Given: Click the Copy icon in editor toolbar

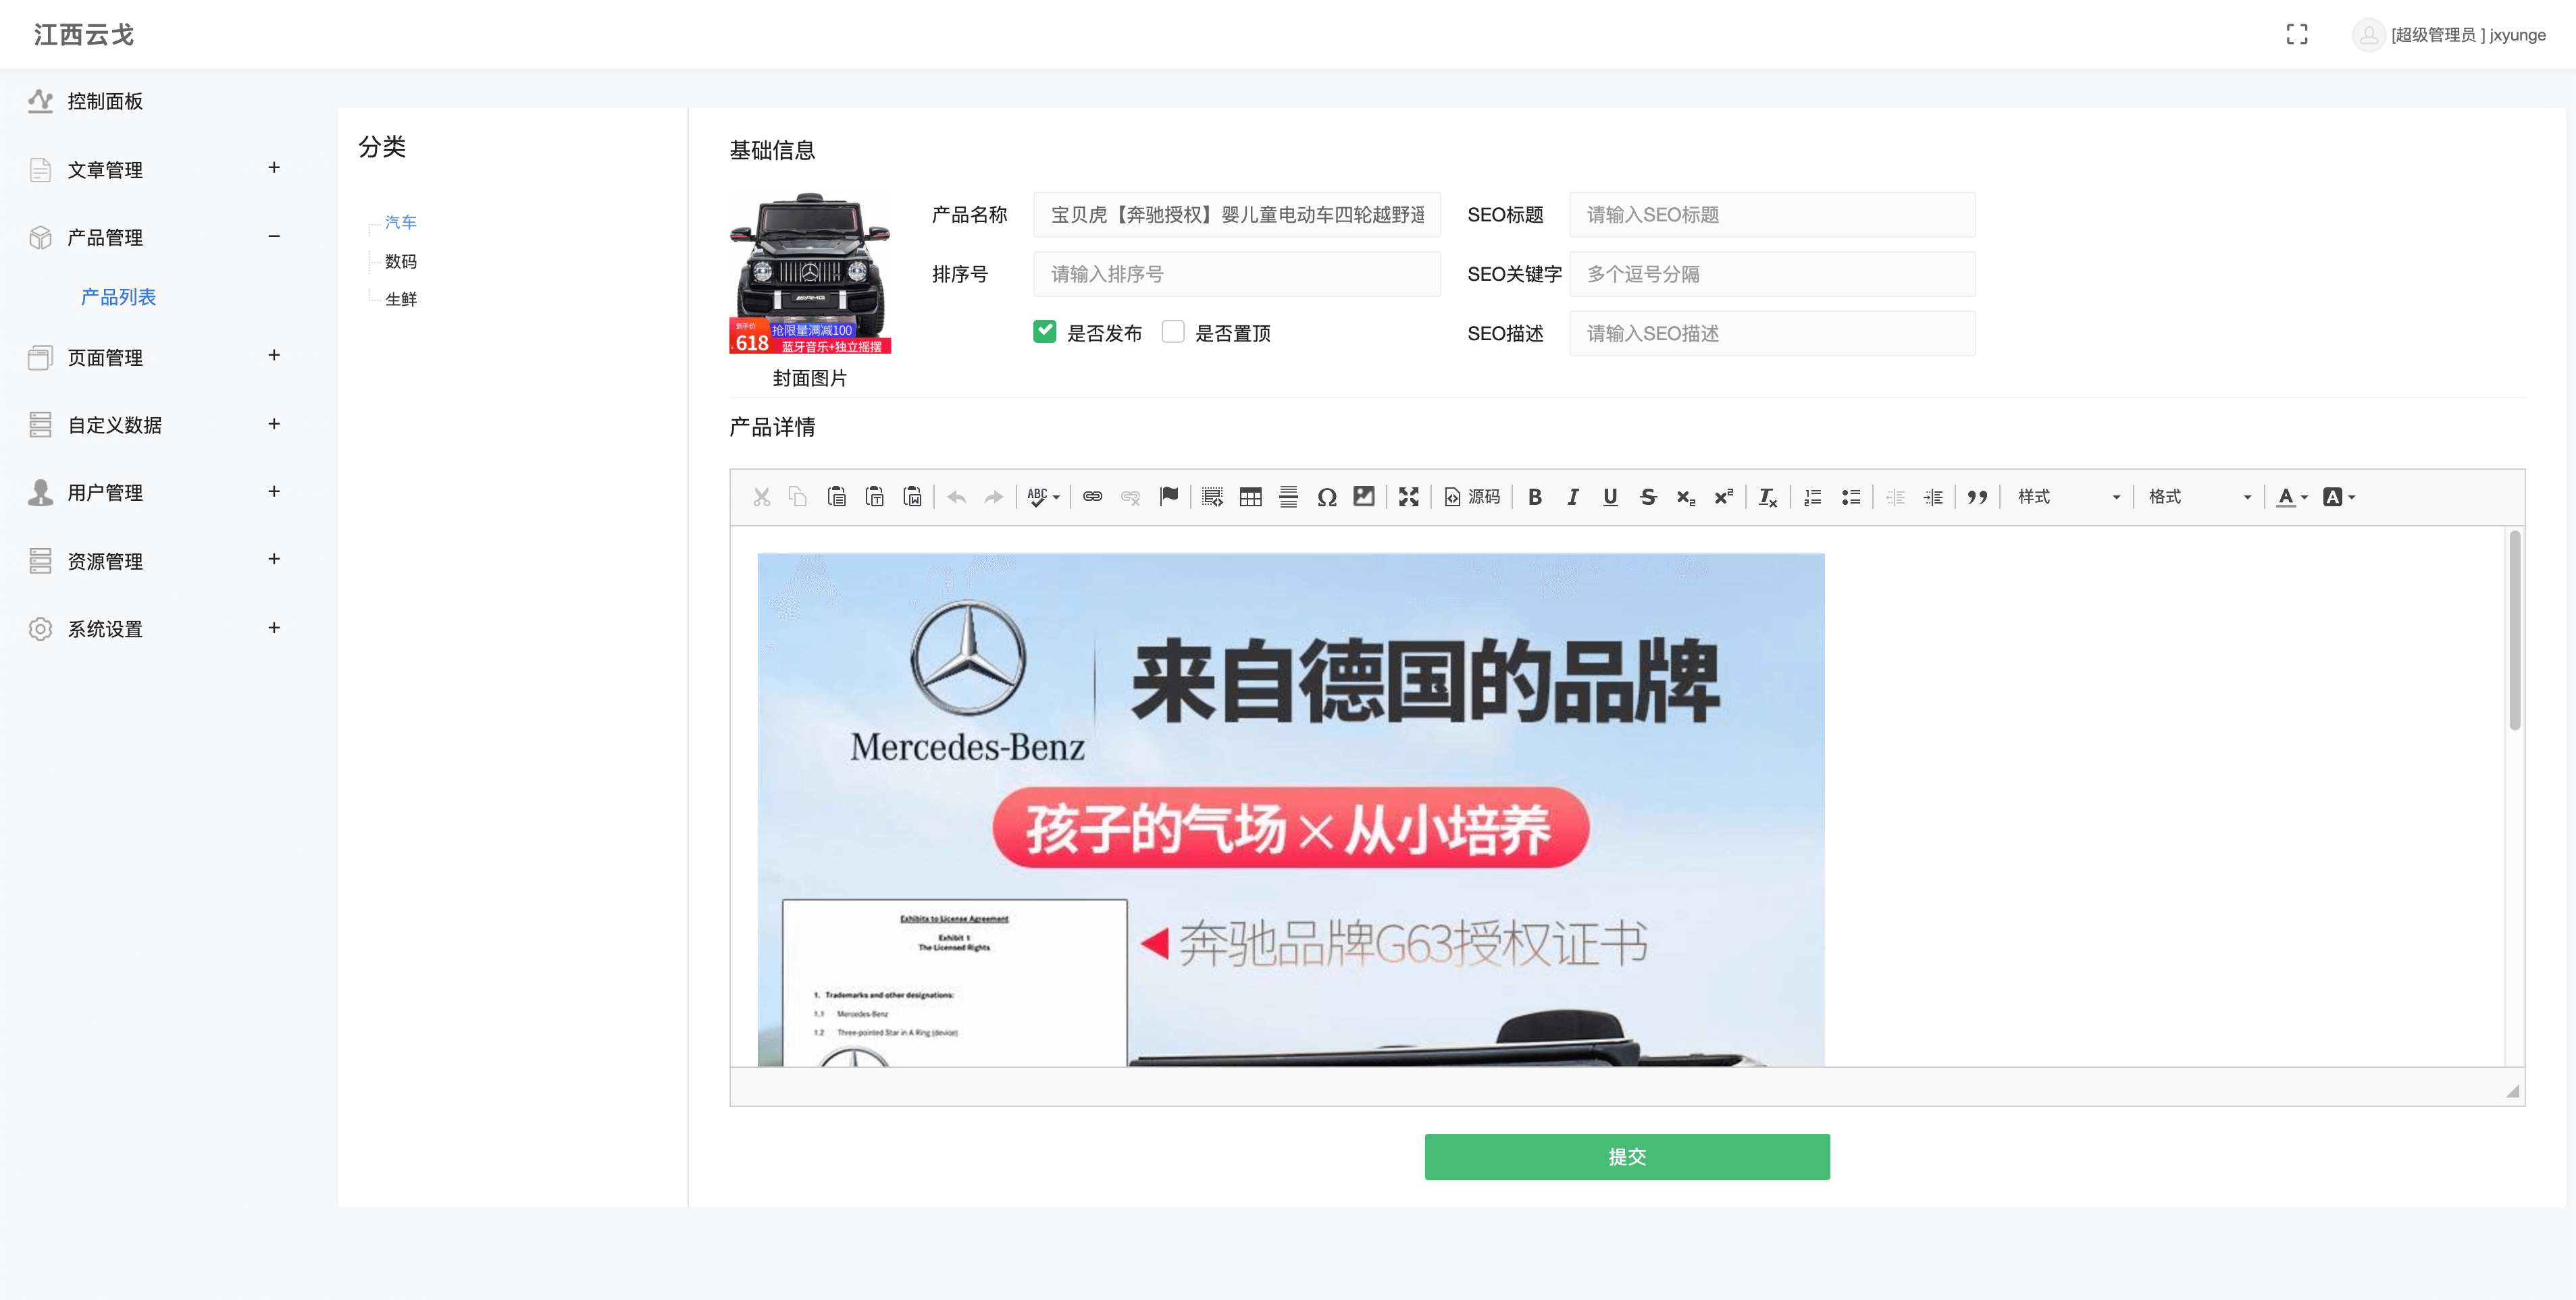Looking at the screenshot, I should tap(798, 497).
